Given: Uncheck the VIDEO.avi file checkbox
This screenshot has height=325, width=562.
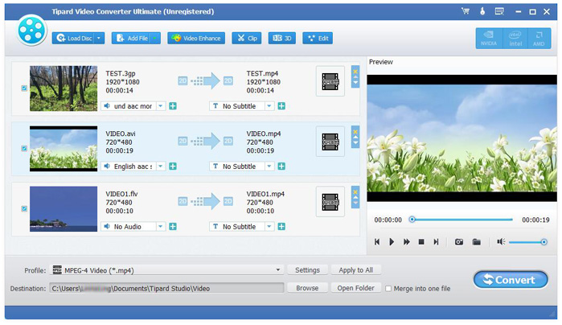Looking at the screenshot, I should tap(24, 148).
